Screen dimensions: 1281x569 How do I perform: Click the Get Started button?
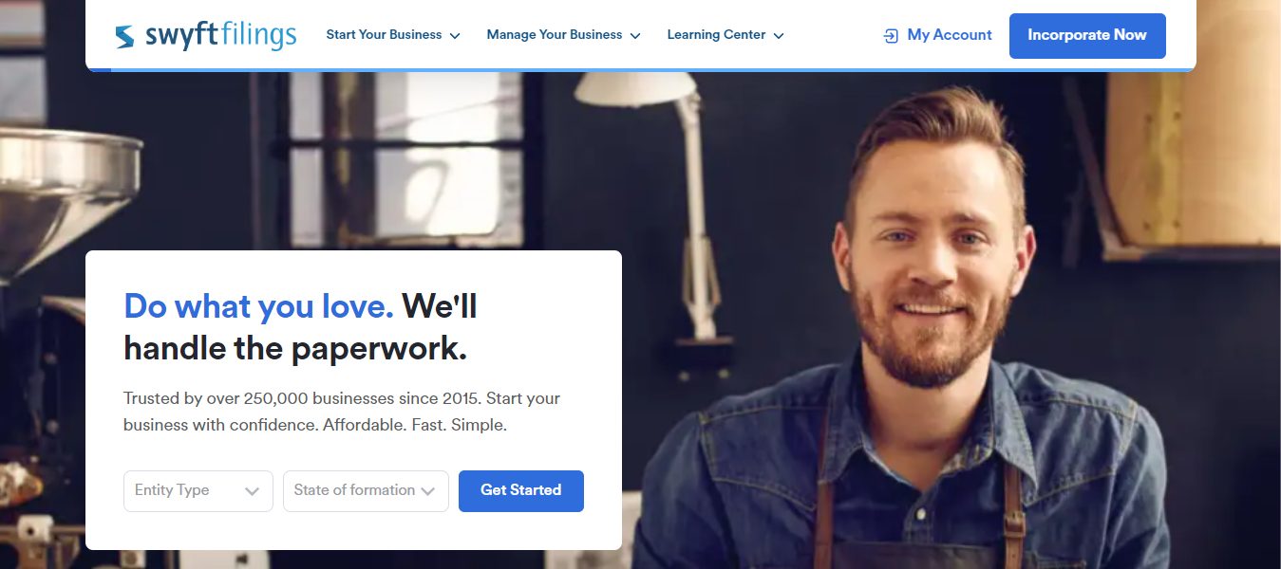coord(521,491)
